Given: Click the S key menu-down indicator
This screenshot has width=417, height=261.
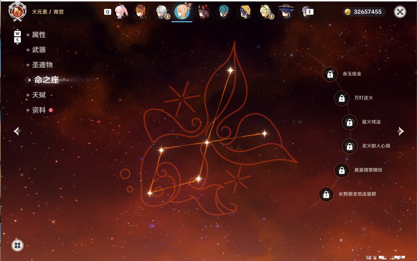Looking at the screenshot, I should [17, 40].
